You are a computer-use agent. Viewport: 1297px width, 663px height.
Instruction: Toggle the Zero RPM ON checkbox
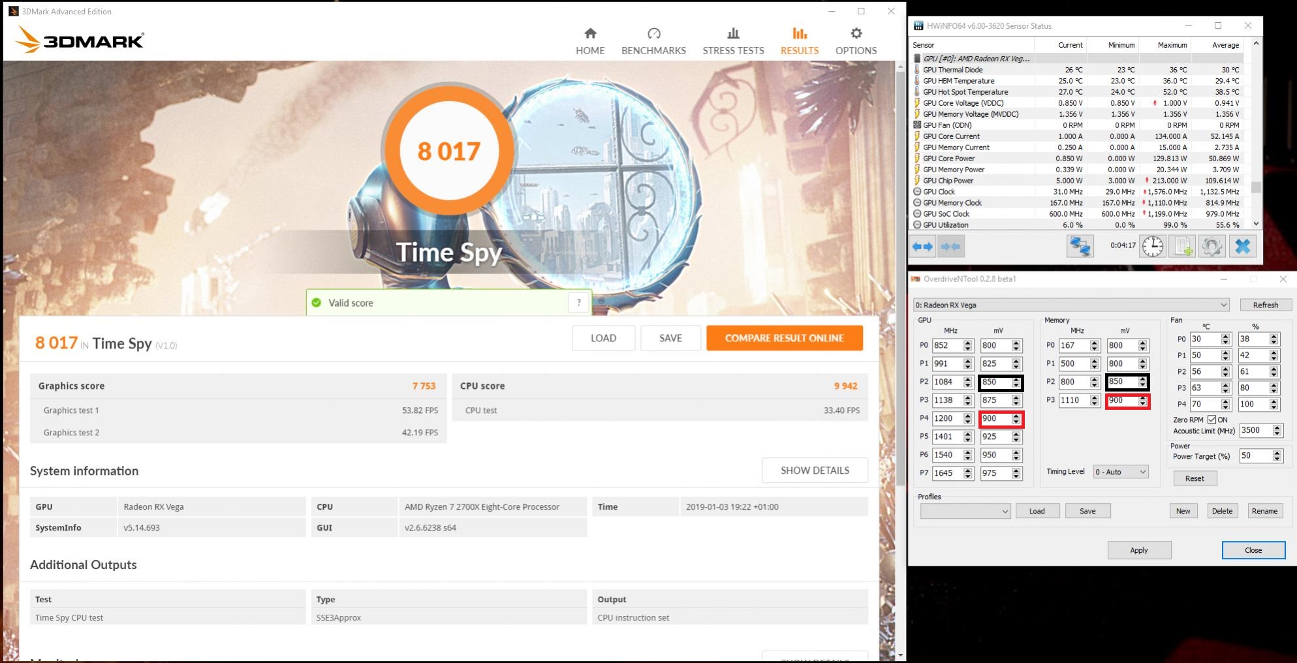point(1211,420)
